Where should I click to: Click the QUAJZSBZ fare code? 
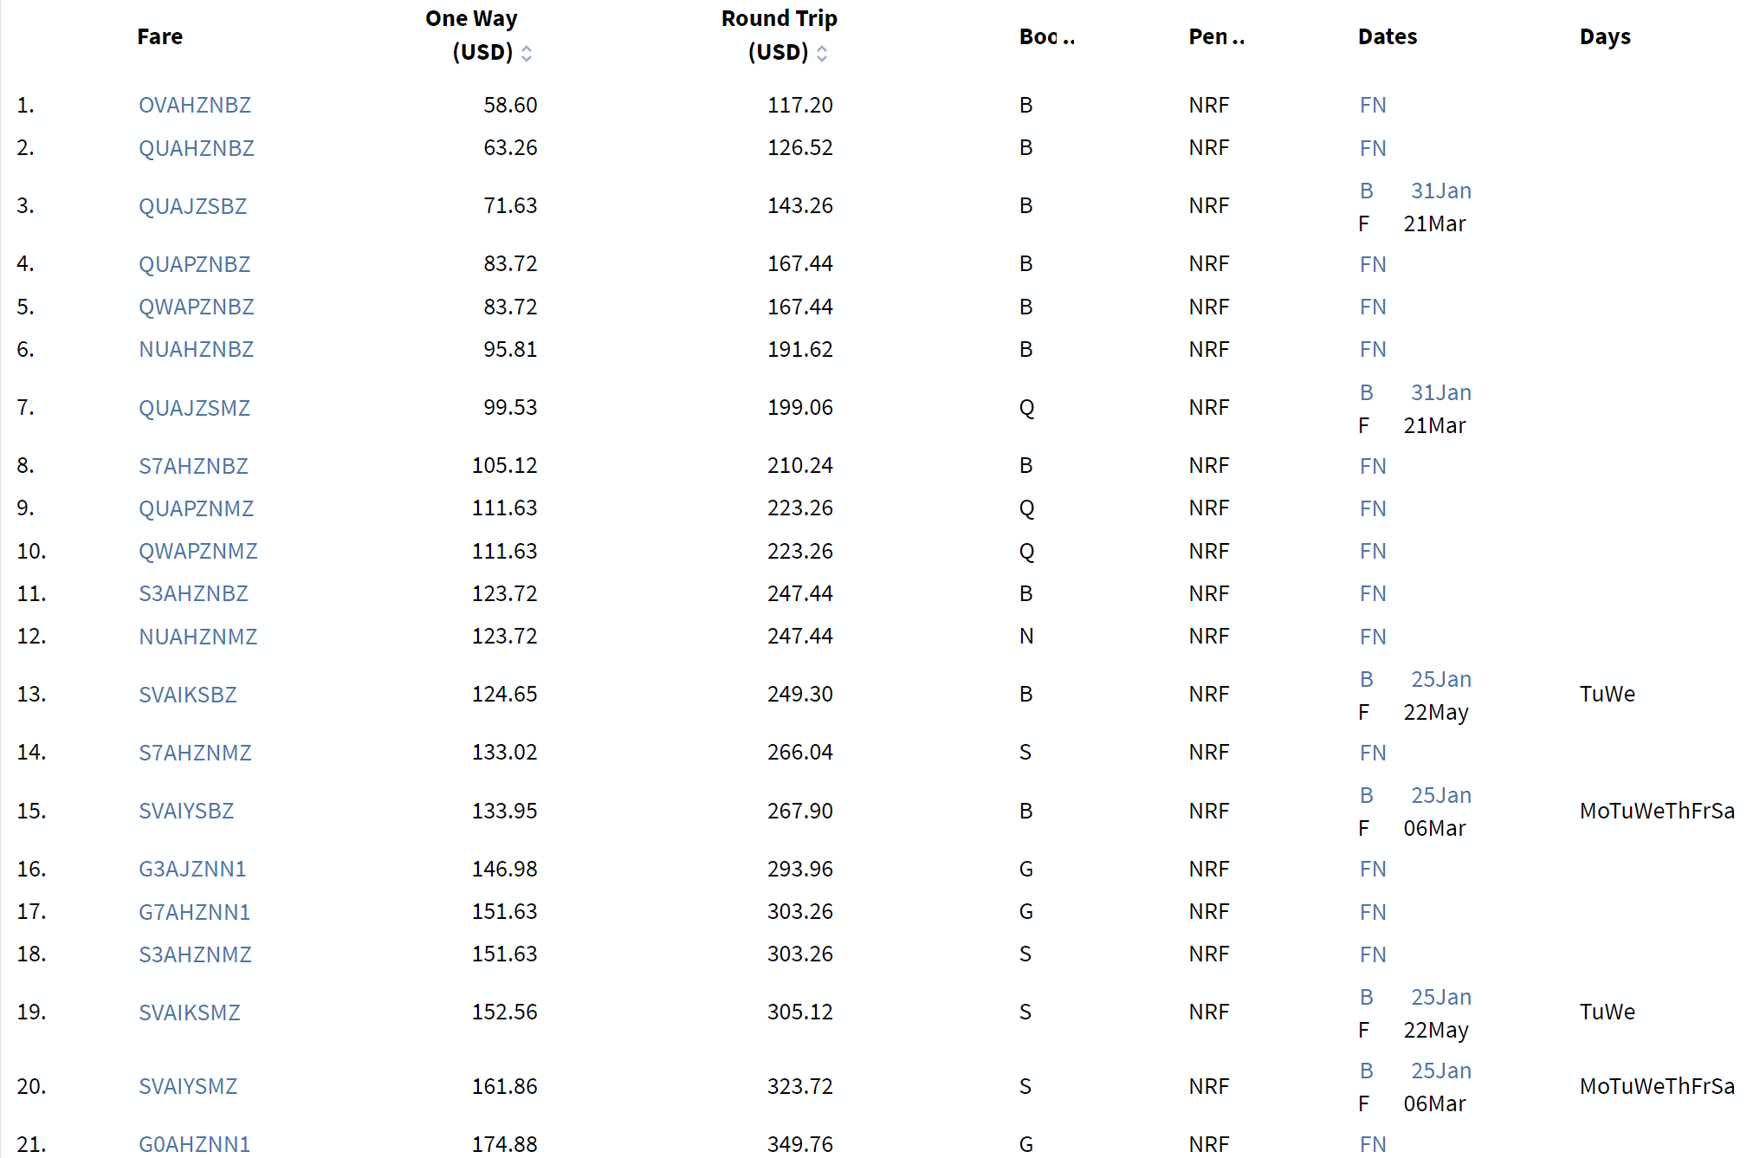coord(192,206)
